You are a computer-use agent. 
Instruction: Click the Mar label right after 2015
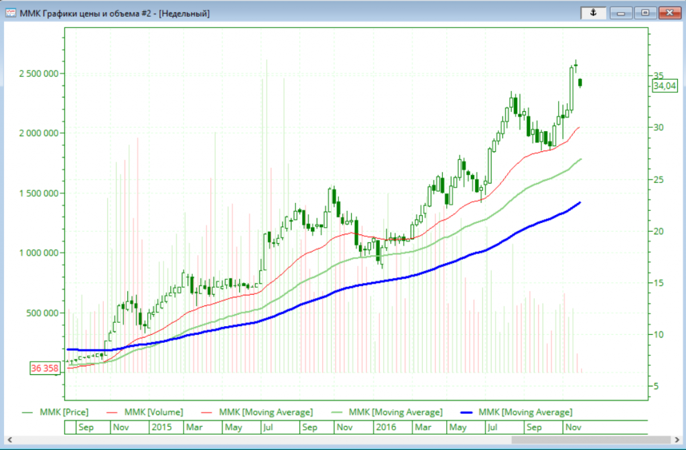coord(194,427)
